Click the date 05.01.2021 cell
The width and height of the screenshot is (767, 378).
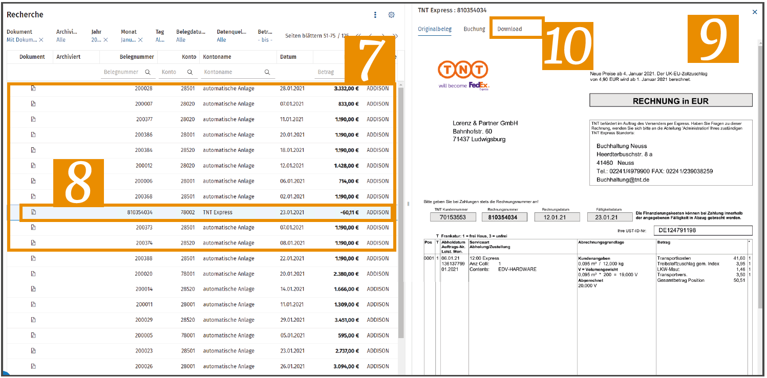pos(292,336)
